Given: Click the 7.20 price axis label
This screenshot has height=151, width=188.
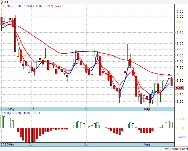Looking at the screenshot, I should 180,67.
